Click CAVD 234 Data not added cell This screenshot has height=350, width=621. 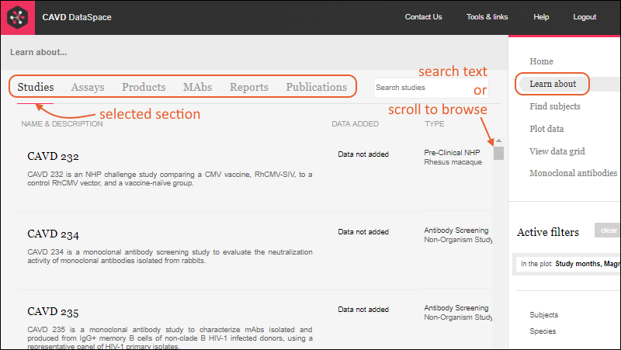pos(363,232)
